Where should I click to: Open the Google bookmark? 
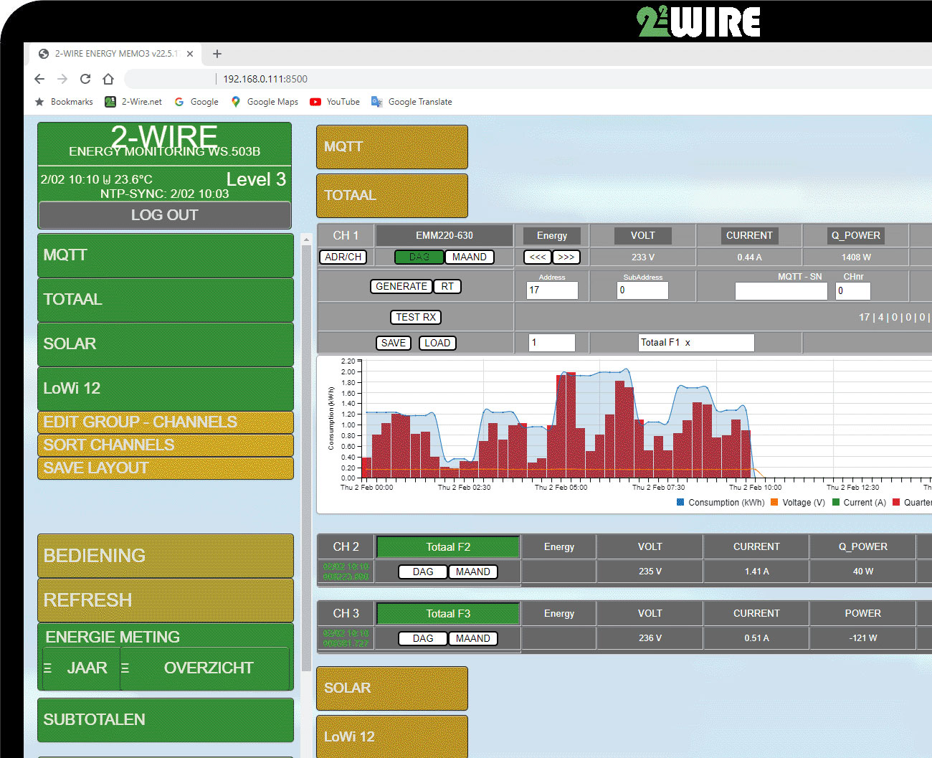(x=196, y=102)
